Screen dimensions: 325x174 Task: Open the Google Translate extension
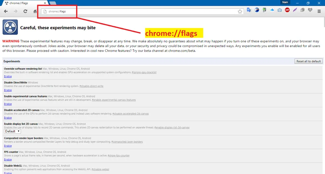click(249, 10)
